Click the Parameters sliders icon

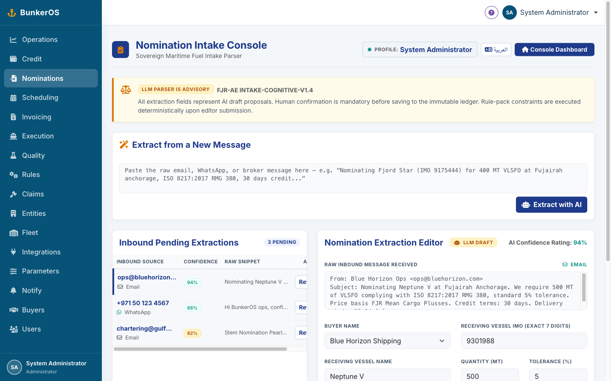point(14,271)
